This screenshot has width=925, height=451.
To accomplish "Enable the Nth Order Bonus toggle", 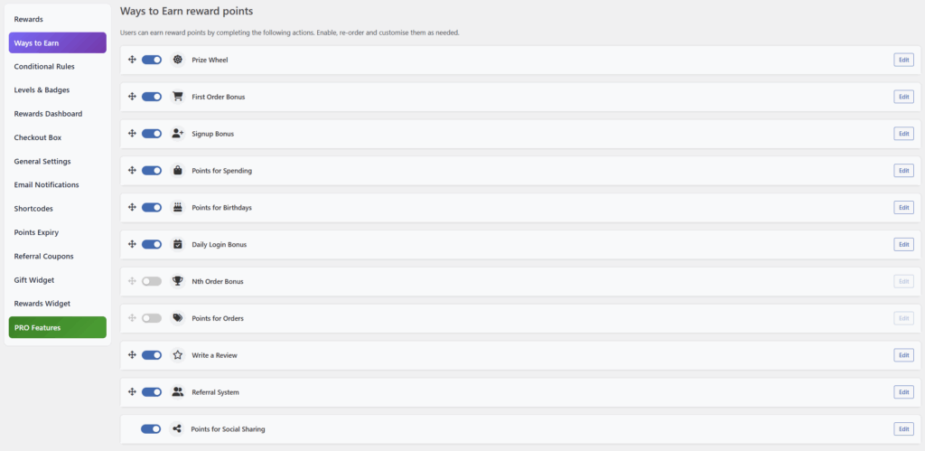I will click(x=152, y=281).
